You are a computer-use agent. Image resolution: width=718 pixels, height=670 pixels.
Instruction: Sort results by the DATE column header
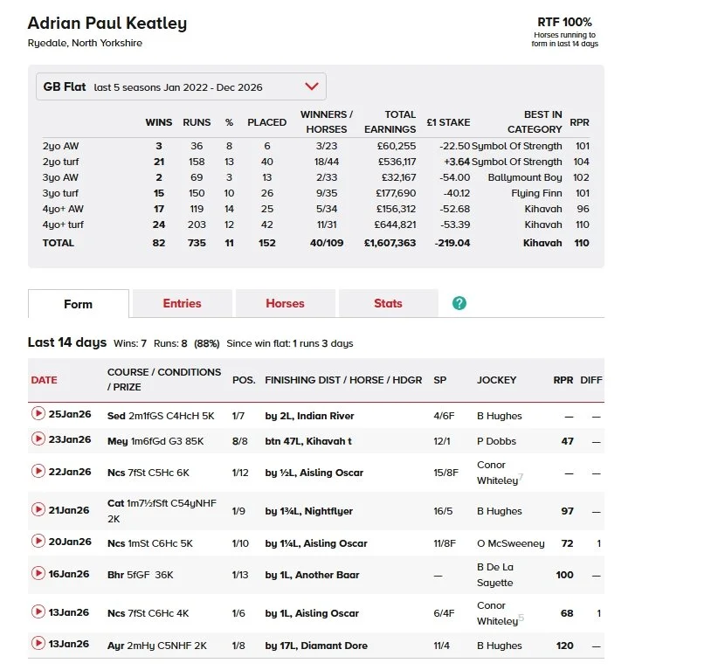(45, 380)
